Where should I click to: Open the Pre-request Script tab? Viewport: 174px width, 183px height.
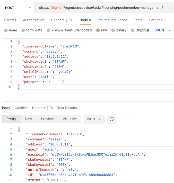(x=112, y=20)
